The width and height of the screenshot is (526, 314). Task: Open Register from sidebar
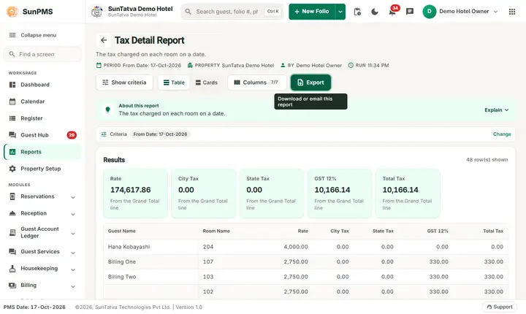42,118
